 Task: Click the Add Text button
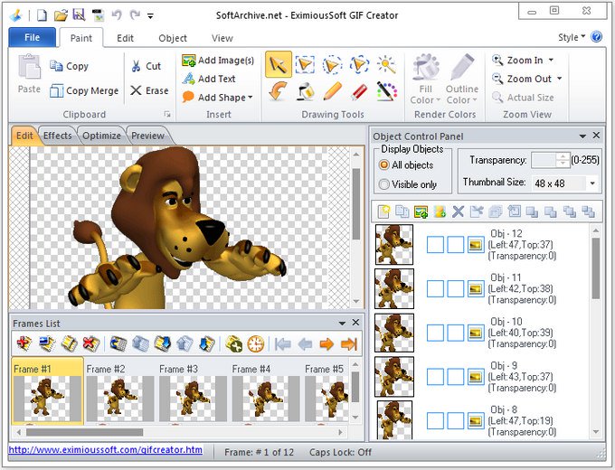tap(209, 79)
